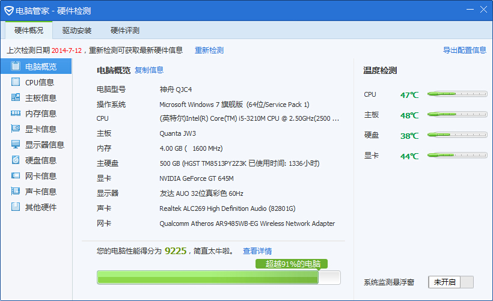493x301 pixels.
Task: Click 导出配置信息 link
Action: (x=464, y=50)
